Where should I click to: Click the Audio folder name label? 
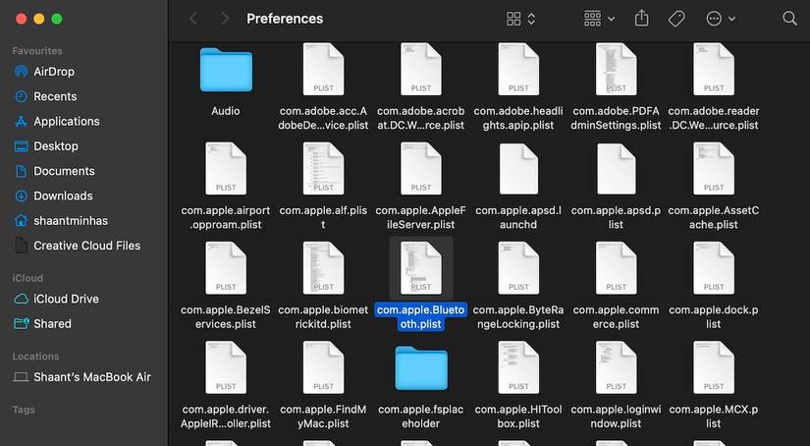pos(226,111)
